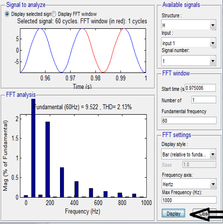Expand the Frequency axis Hertz dropdown
The image size is (223, 224).
point(189,184)
